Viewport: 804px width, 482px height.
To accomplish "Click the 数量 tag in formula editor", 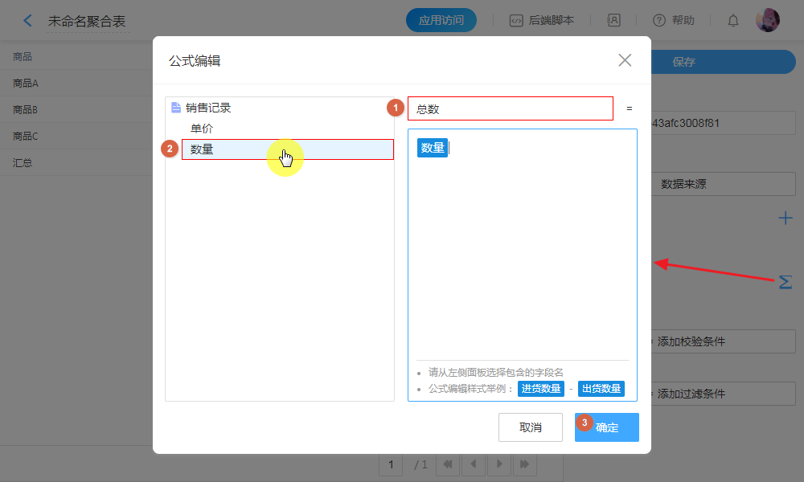I will 433,148.
